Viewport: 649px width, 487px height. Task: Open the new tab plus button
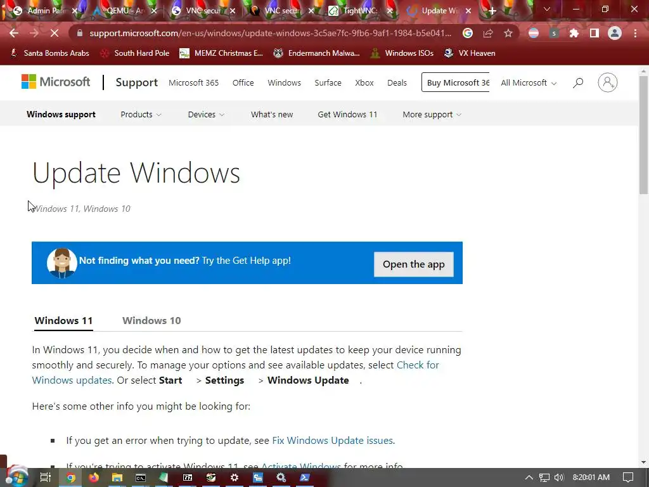click(492, 11)
